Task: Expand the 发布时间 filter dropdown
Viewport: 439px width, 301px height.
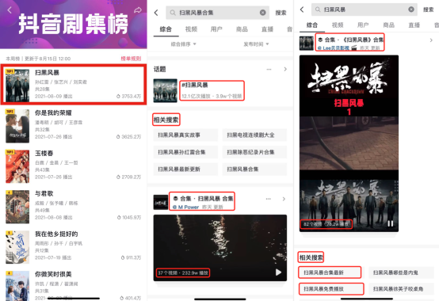Action: (256, 44)
